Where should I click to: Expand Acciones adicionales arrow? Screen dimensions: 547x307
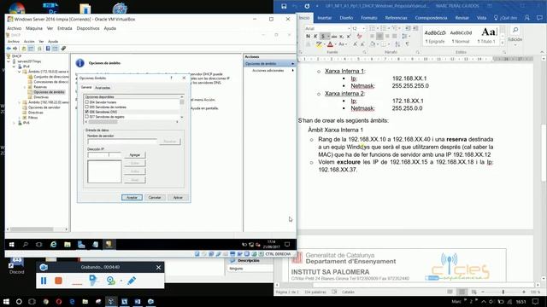click(x=292, y=71)
